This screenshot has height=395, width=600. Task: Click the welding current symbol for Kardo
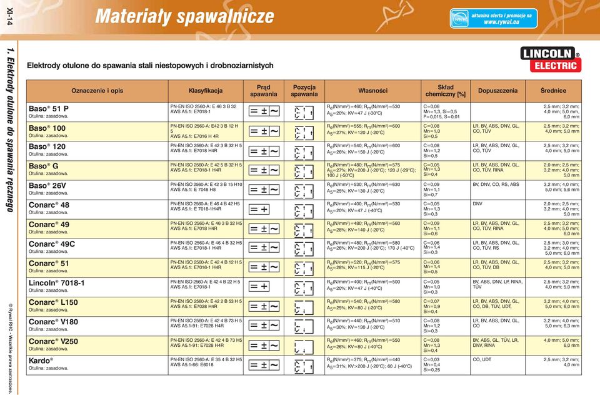pyautogui.click(x=264, y=365)
